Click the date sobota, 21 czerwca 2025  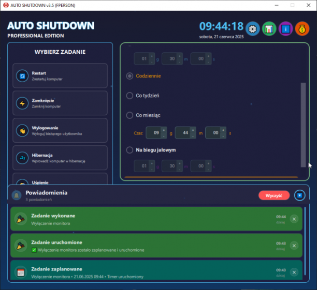pyautogui.click(x=221, y=37)
